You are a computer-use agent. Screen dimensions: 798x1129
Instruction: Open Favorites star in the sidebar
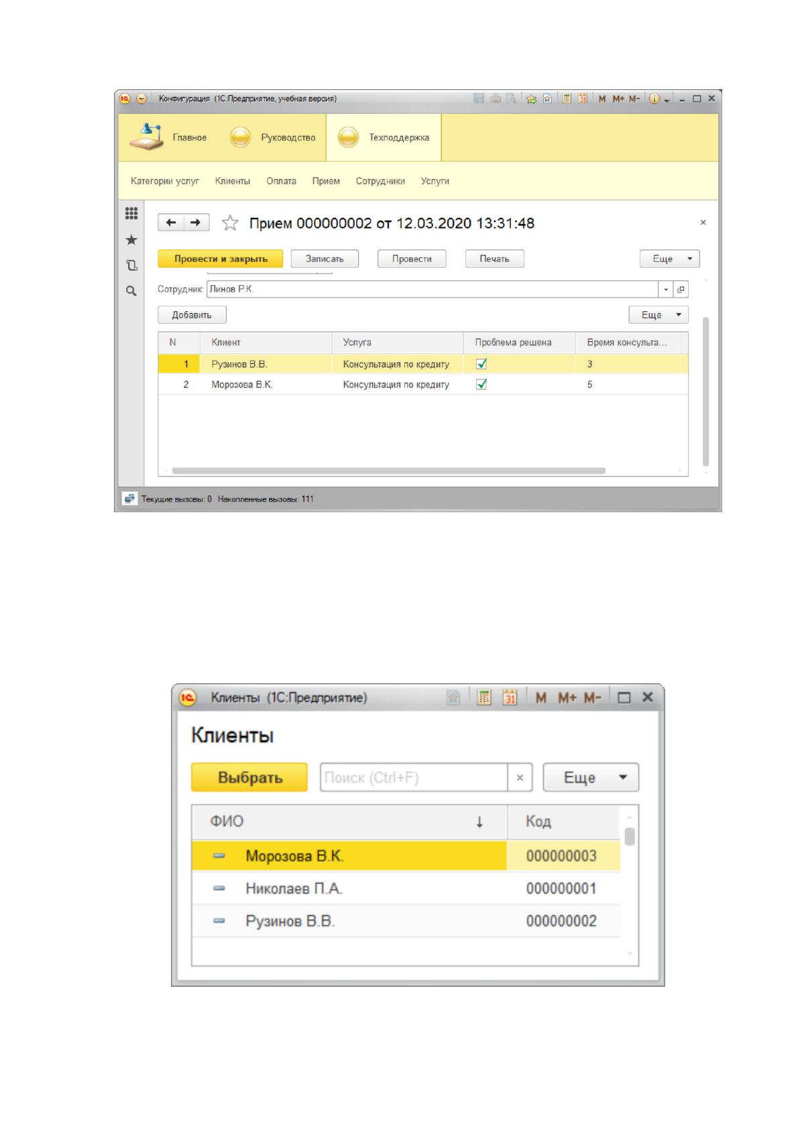[131, 239]
